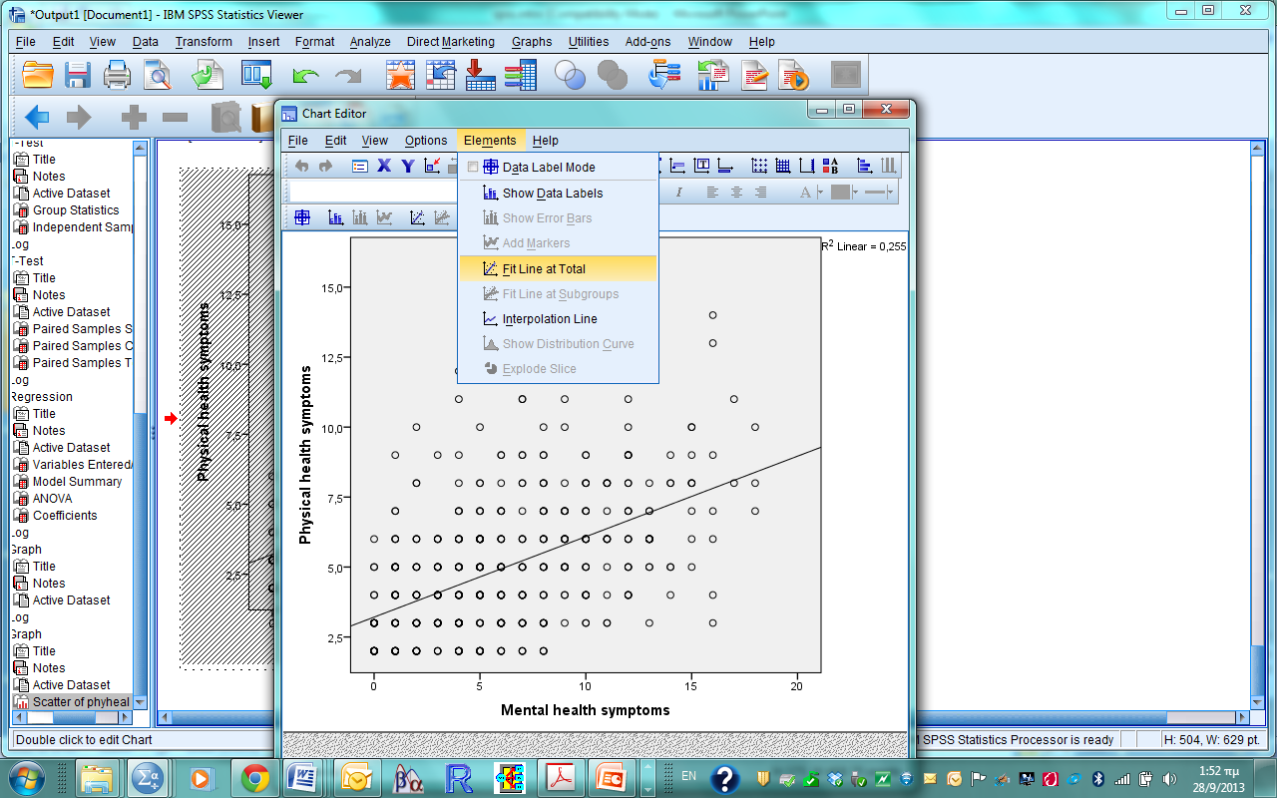The width and height of the screenshot is (1277, 798).
Task: Open the Properties icon in Chart Editor toolbar
Action: (360, 167)
